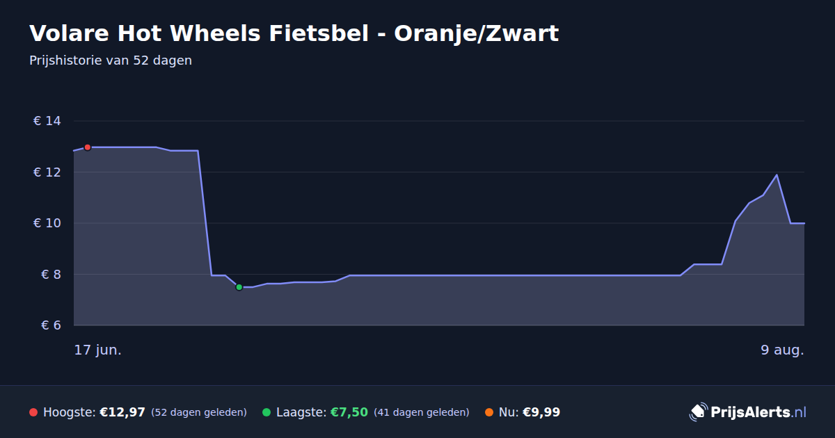Screen dimensions: 835x438
Task: Select the € 14 axis label
Action: pos(47,121)
